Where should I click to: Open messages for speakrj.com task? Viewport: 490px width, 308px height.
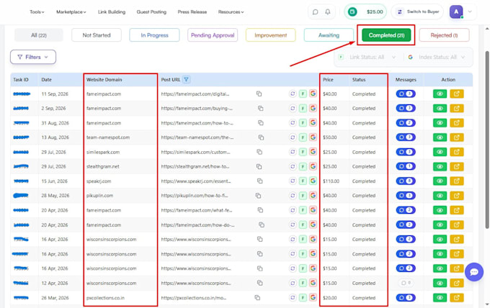[406, 181]
